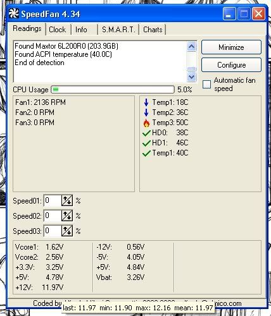Click the SpeedFan fan icon in title bar
The image size is (271, 316).
click(13, 13)
